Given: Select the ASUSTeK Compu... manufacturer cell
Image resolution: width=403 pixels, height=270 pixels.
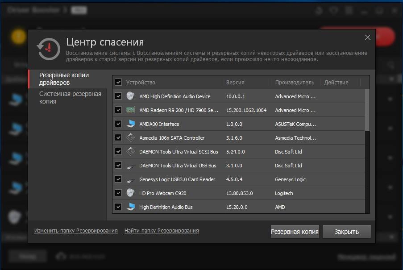Looking at the screenshot, I should pyautogui.click(x=295, y=124).
